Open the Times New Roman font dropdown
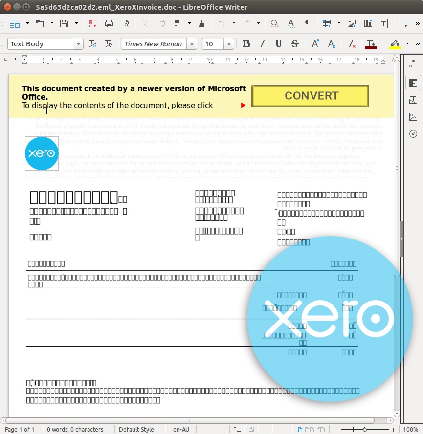The width and height of the screenshot is (423, 434). (x=192, y=43)
